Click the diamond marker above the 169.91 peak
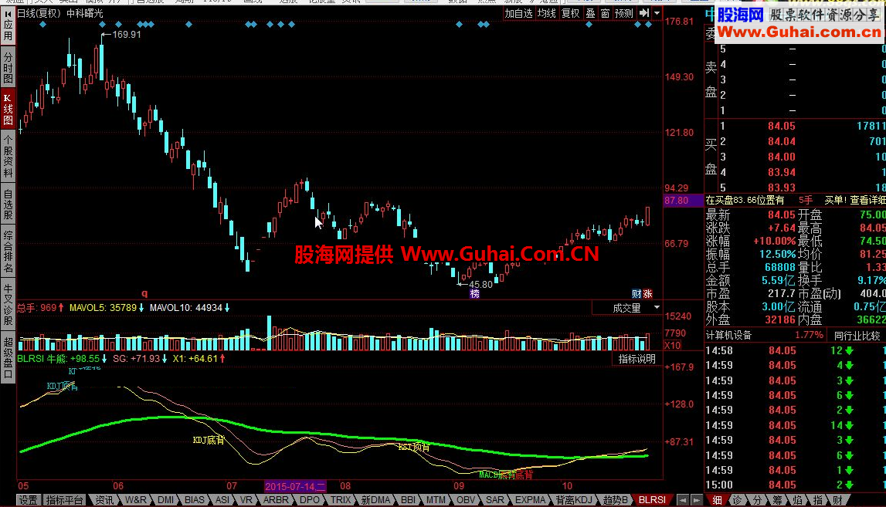886x507 pixels. 102,24
